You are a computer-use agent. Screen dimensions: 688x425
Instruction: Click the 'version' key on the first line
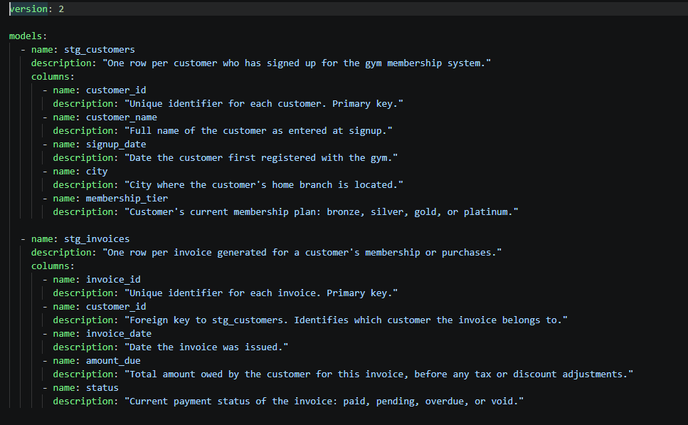[28, 9]
